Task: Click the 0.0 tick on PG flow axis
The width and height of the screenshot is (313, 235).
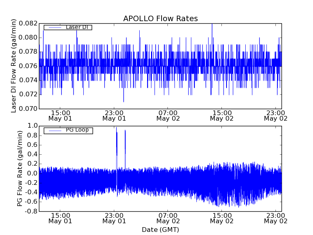Action: (x=32, y=173)
